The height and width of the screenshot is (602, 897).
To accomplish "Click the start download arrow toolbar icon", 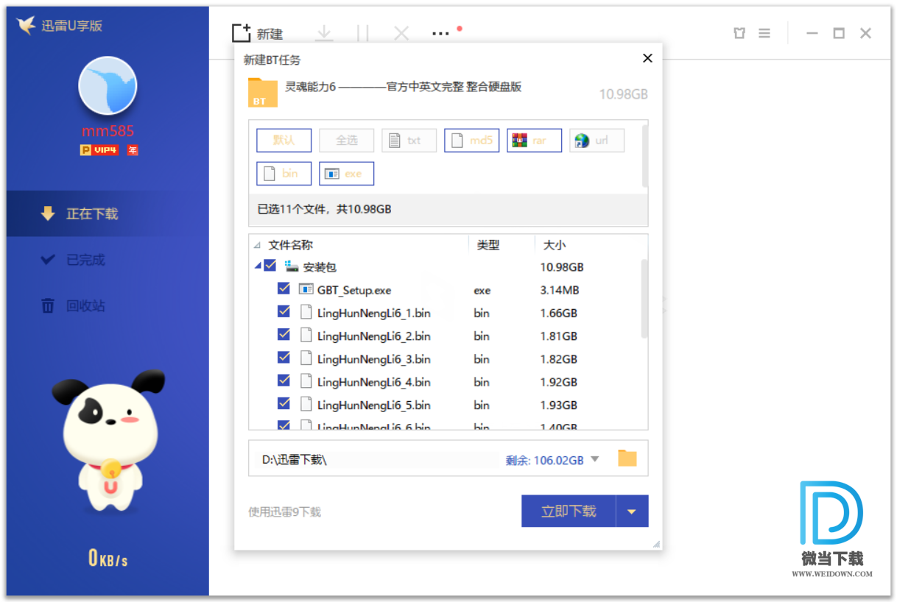I will pos(324,33).
